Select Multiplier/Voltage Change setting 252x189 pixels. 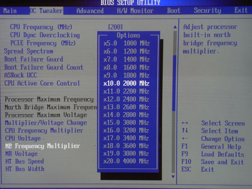[46, 123]
